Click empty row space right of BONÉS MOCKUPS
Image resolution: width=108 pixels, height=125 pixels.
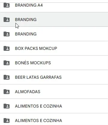click(79, 63)
